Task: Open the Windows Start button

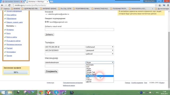Action: (x=3, y=93)
